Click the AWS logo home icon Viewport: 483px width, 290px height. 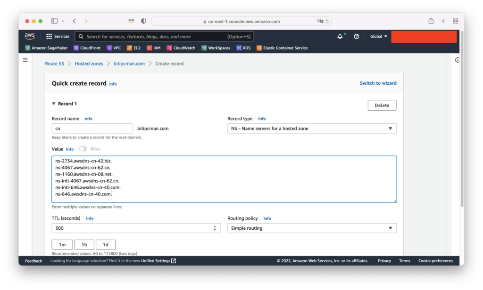tap(30, 36)
